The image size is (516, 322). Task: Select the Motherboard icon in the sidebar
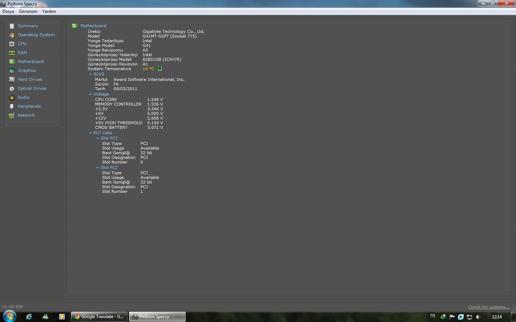click(x=12, y=62)
